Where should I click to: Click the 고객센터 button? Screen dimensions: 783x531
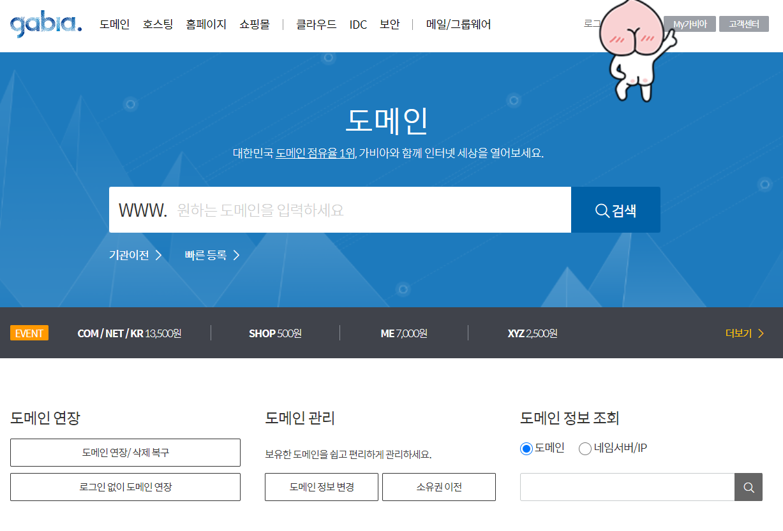click(x=744, y=24)
